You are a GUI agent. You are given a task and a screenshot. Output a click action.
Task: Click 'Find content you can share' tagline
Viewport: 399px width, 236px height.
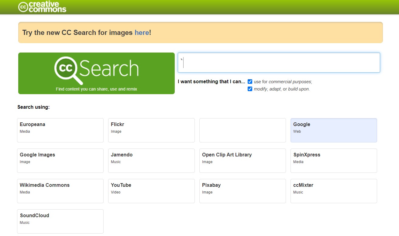point(96,89)
